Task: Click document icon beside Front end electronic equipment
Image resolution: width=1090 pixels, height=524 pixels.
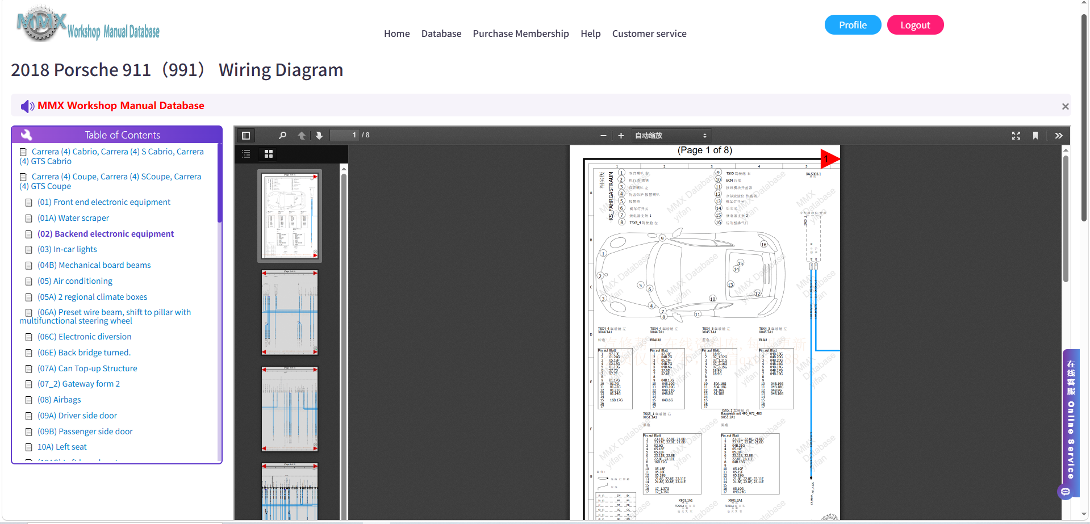Action: [28, 203]
